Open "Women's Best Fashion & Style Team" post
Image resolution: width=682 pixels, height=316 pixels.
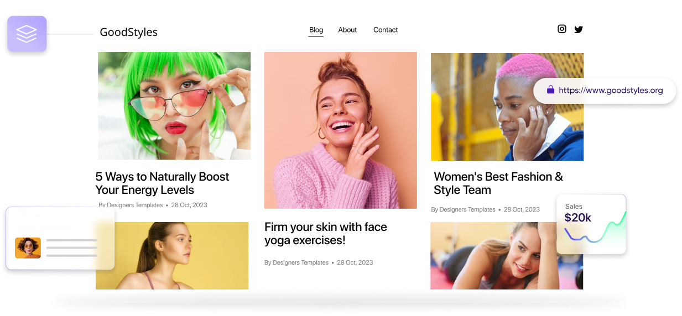[498, 183]
